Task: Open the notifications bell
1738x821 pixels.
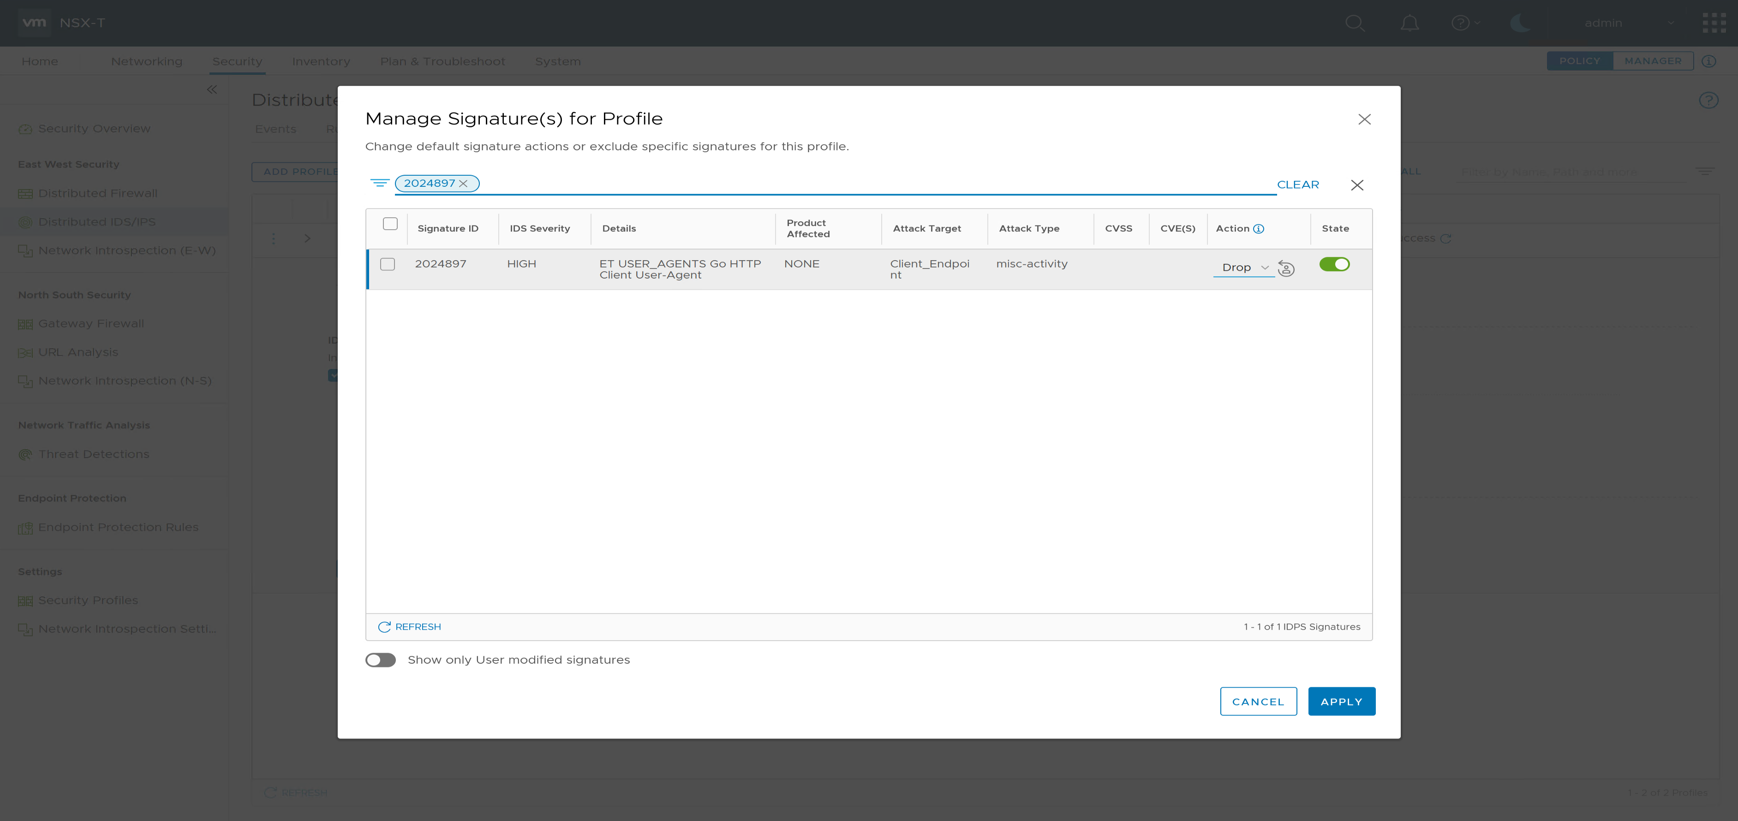Action: pyautogui.click(x=1410, y=23)
